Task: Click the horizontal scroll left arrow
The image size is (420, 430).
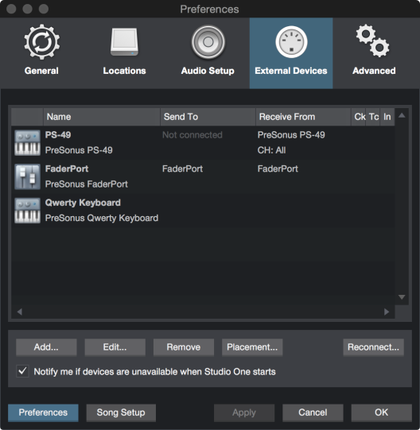Action: click(x=20, y=312)
